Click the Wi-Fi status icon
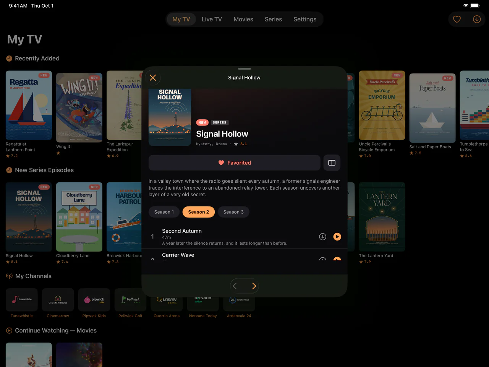 point(466,6)
